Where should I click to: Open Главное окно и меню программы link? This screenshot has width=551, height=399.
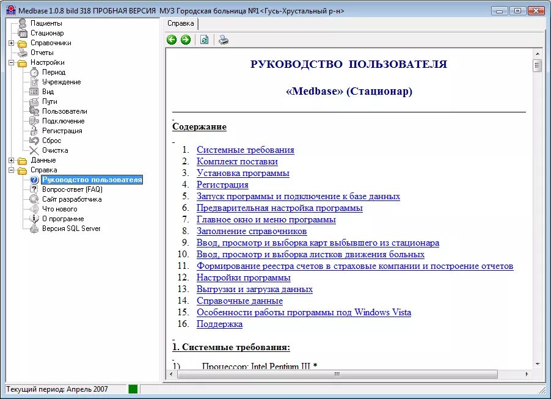tap(266, 219)
